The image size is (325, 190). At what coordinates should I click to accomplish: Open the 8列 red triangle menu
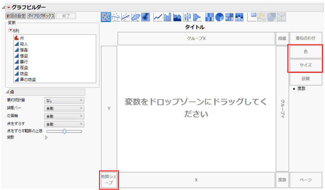[10, 30]
